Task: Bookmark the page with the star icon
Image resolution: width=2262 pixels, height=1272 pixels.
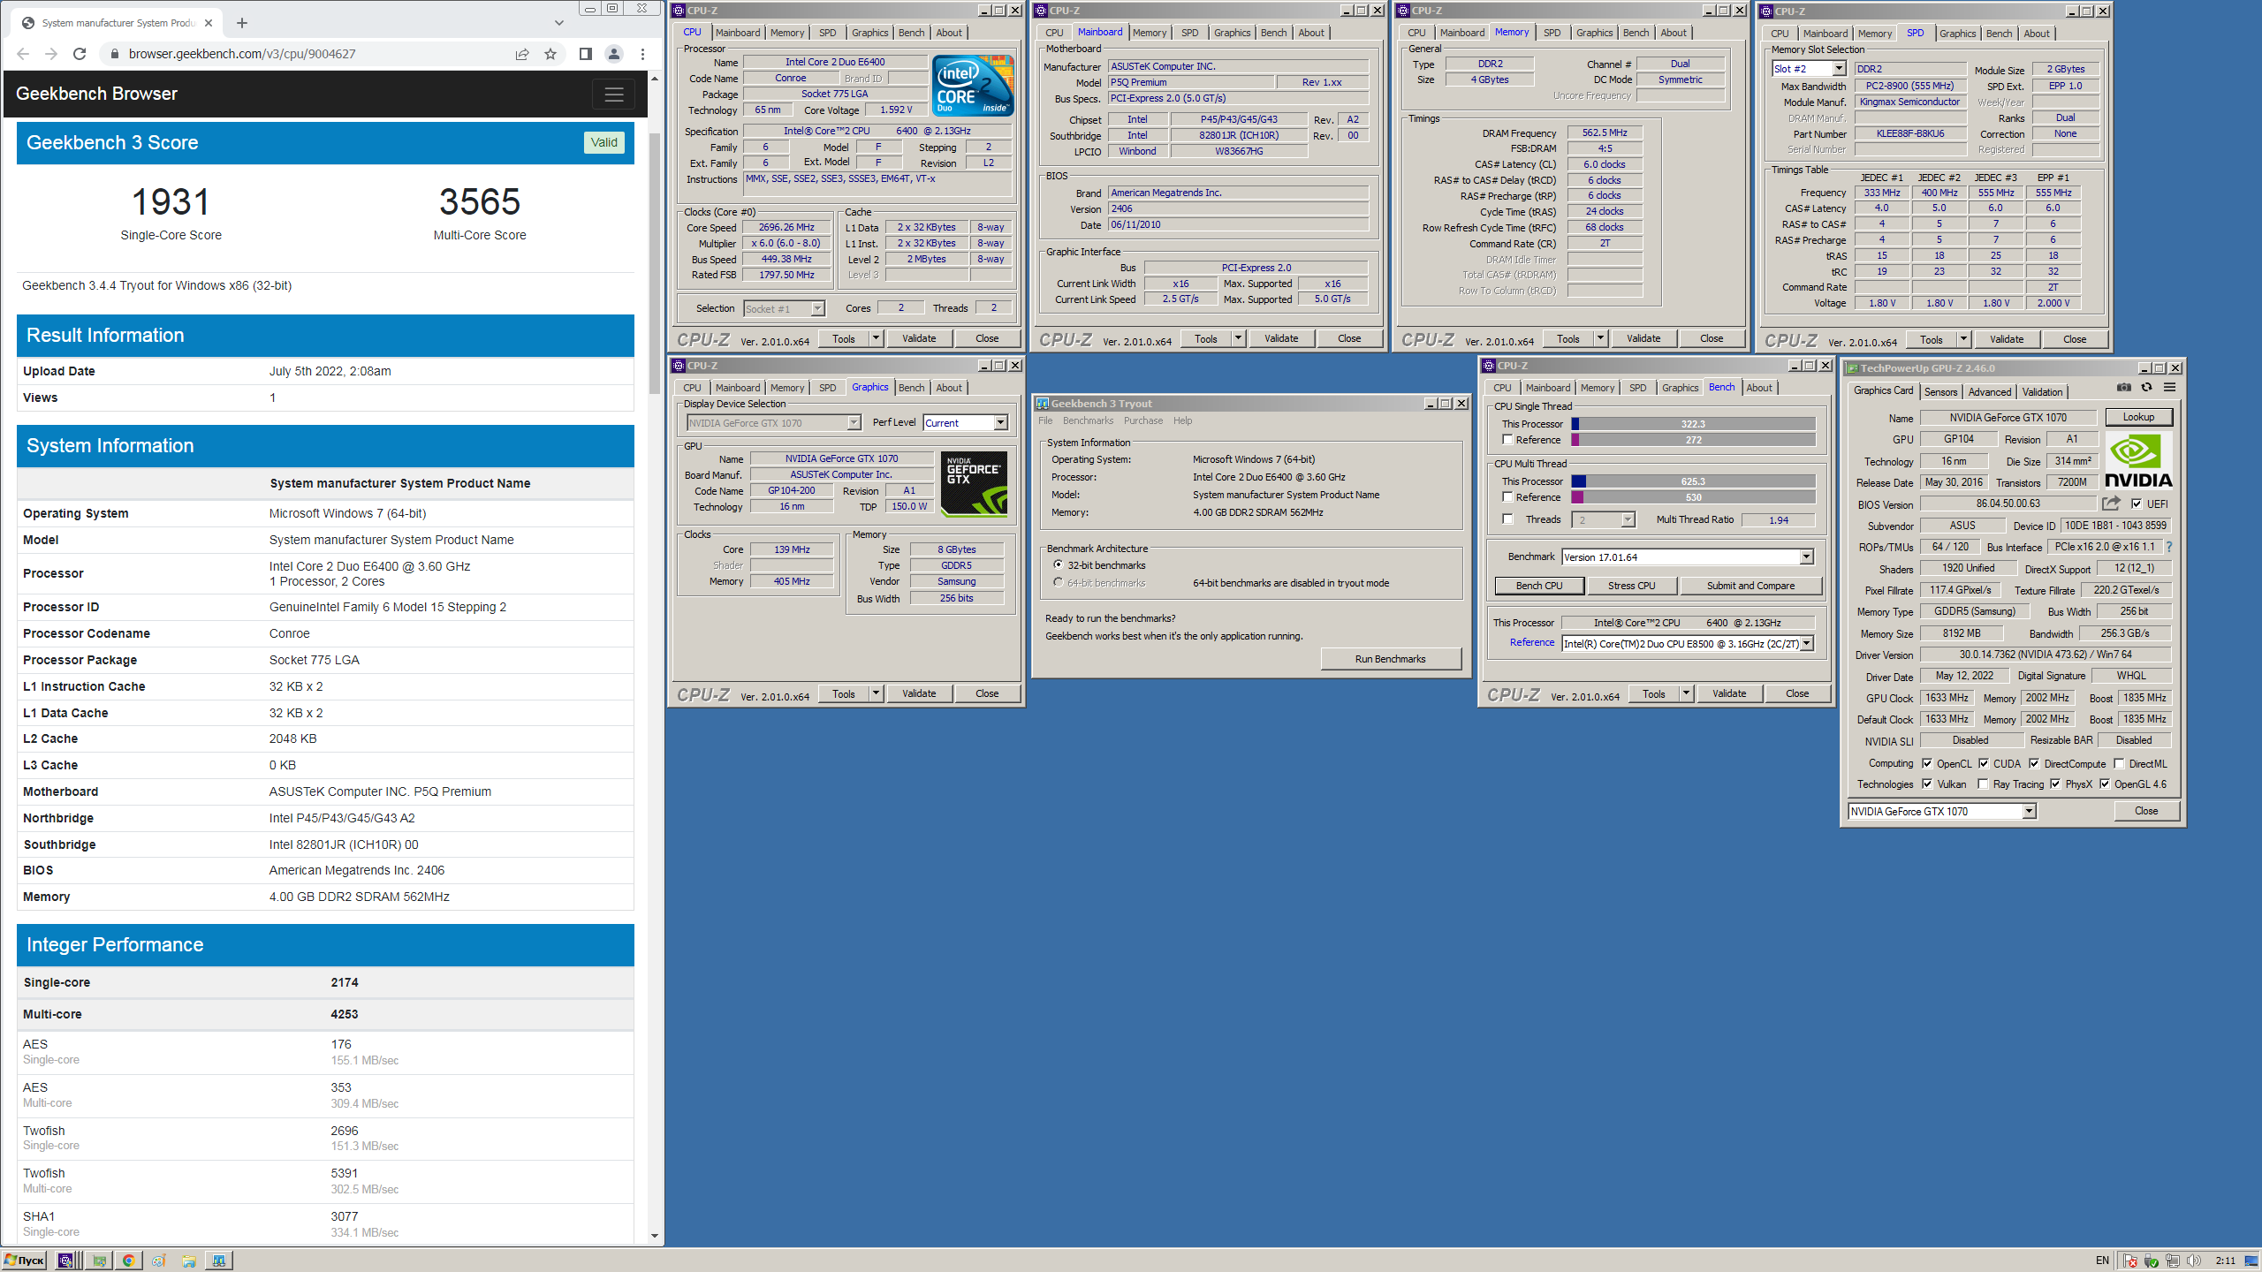Action: (550, 54)
